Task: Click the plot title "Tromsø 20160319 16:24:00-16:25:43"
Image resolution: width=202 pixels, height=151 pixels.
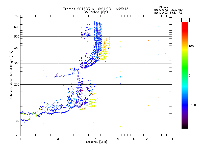Action: pyautogui.click(x=96, y=9)
